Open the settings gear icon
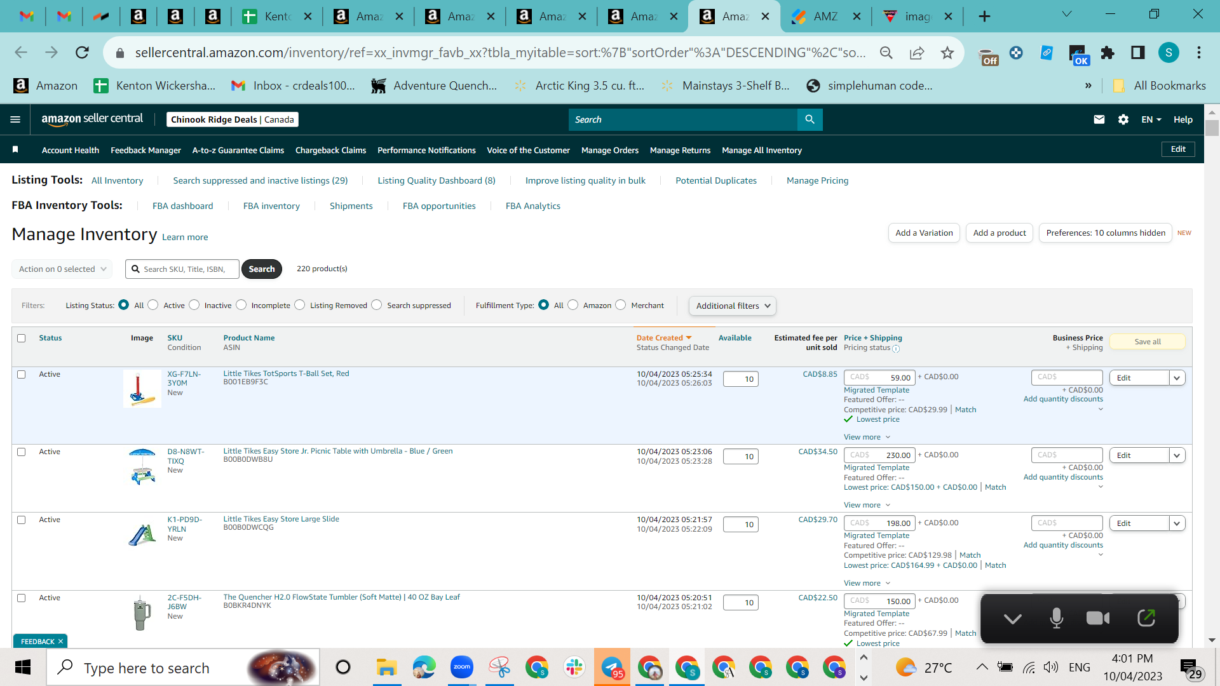 point(1123,119)
